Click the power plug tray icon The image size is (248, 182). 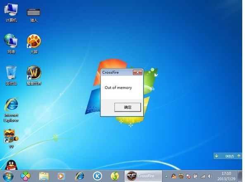click(196, 176)
